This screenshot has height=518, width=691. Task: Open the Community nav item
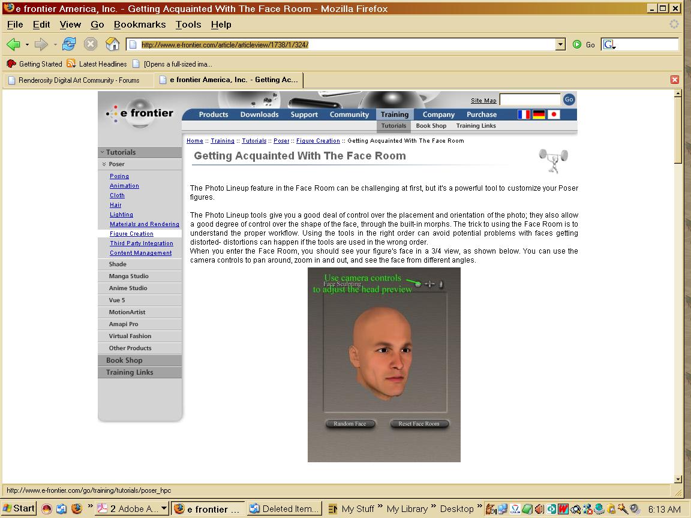tap(349, 115)
